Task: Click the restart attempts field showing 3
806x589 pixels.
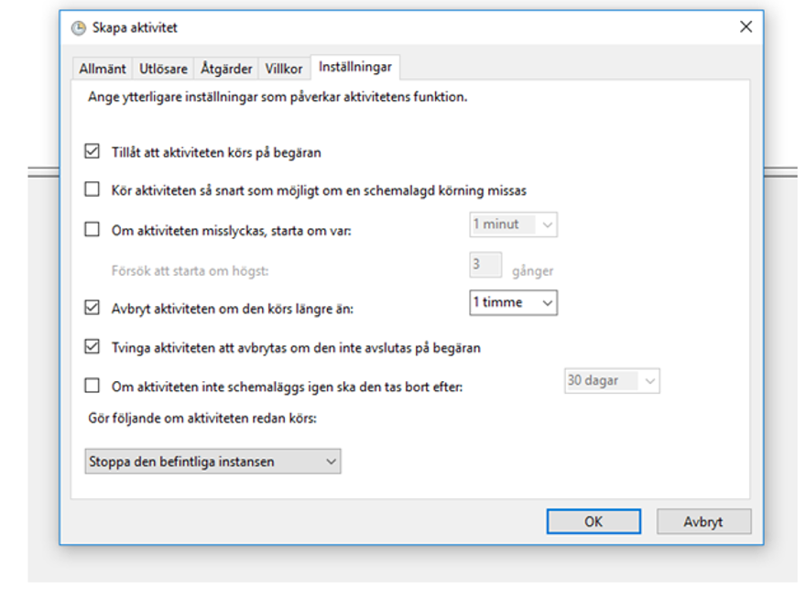Action: (x=485, y=265)
